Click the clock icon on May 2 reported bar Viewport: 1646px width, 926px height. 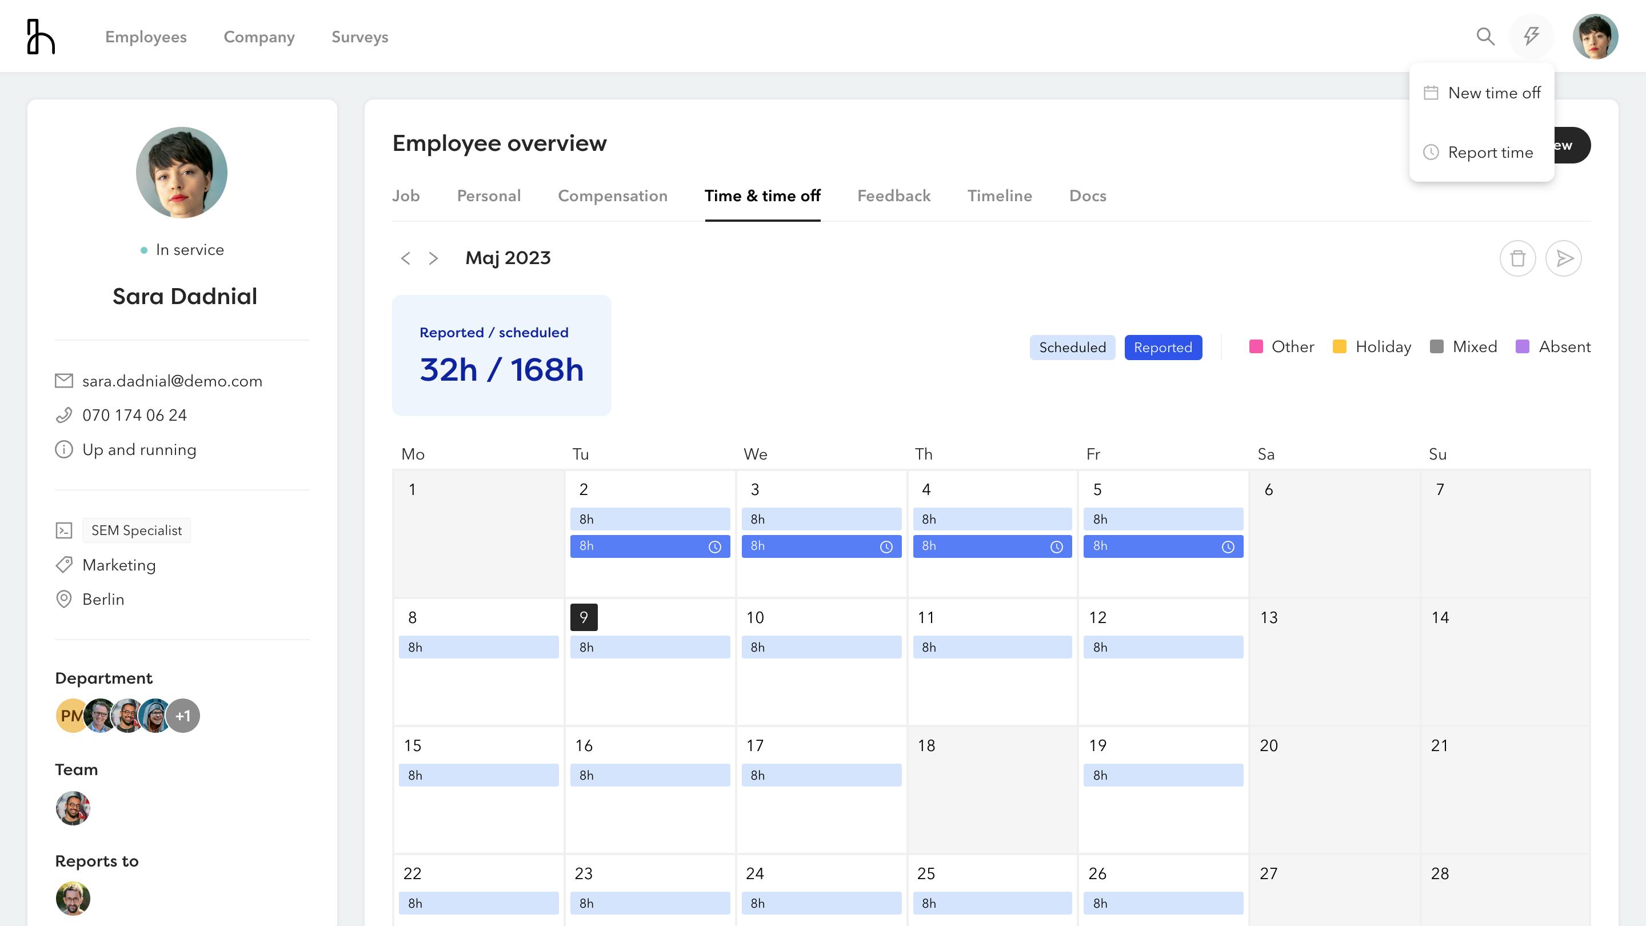pos(714,547)
